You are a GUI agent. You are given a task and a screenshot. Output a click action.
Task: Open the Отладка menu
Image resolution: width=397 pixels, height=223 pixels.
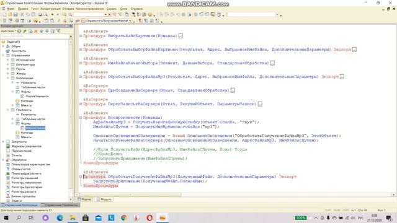point(68,9)
